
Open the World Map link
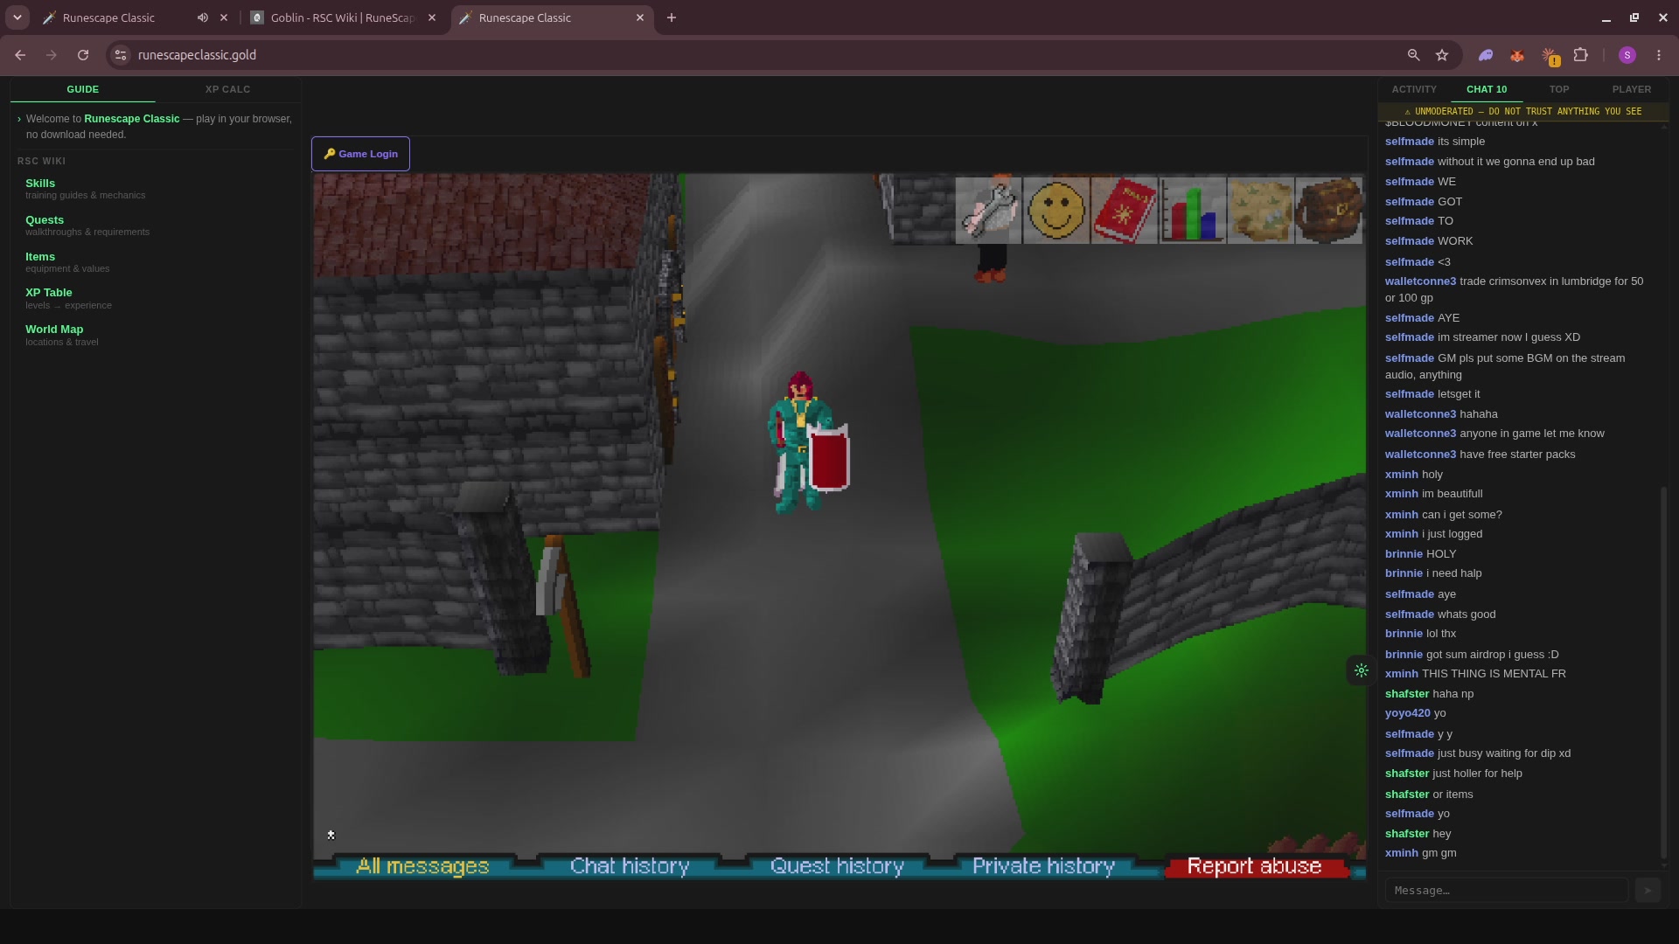click(54, 330)
